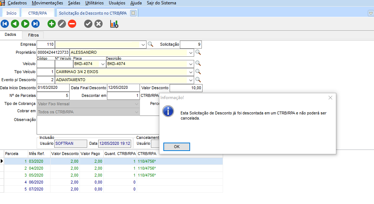Switch to the Filtros tab
The width and height of the screenshot is (374, 204).
pos(33,35)
